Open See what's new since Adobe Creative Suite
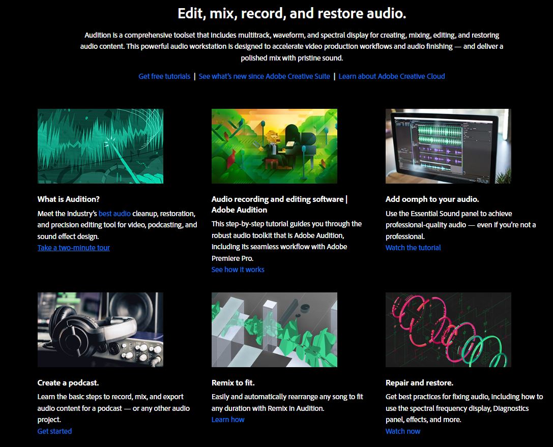 (x=265, y=76)
